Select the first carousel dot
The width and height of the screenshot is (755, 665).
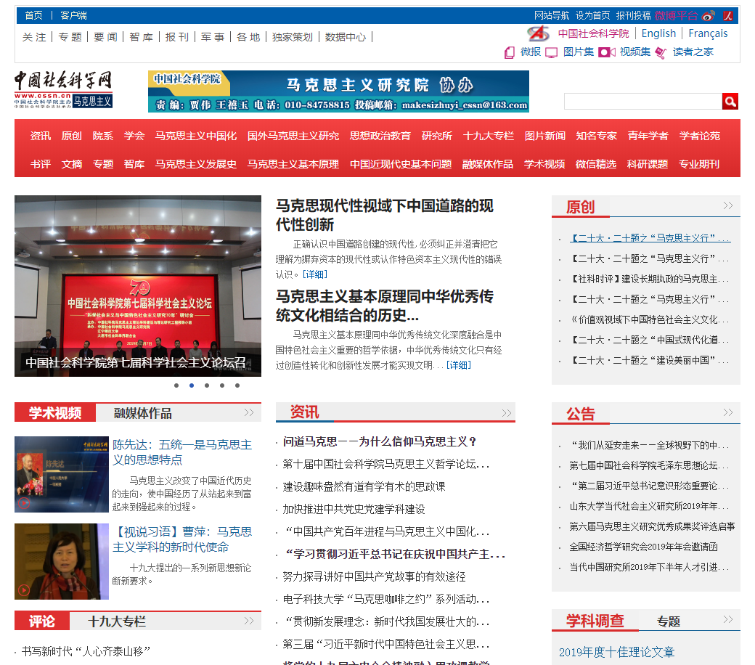click(x=176, y=385)
